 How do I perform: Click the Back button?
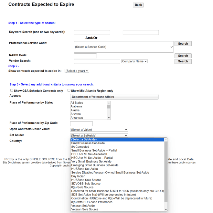coord(138,5)
